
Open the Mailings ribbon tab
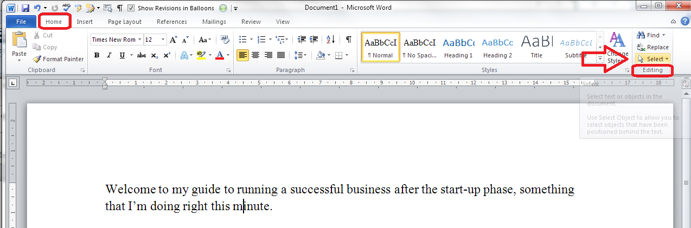[214, 22]
